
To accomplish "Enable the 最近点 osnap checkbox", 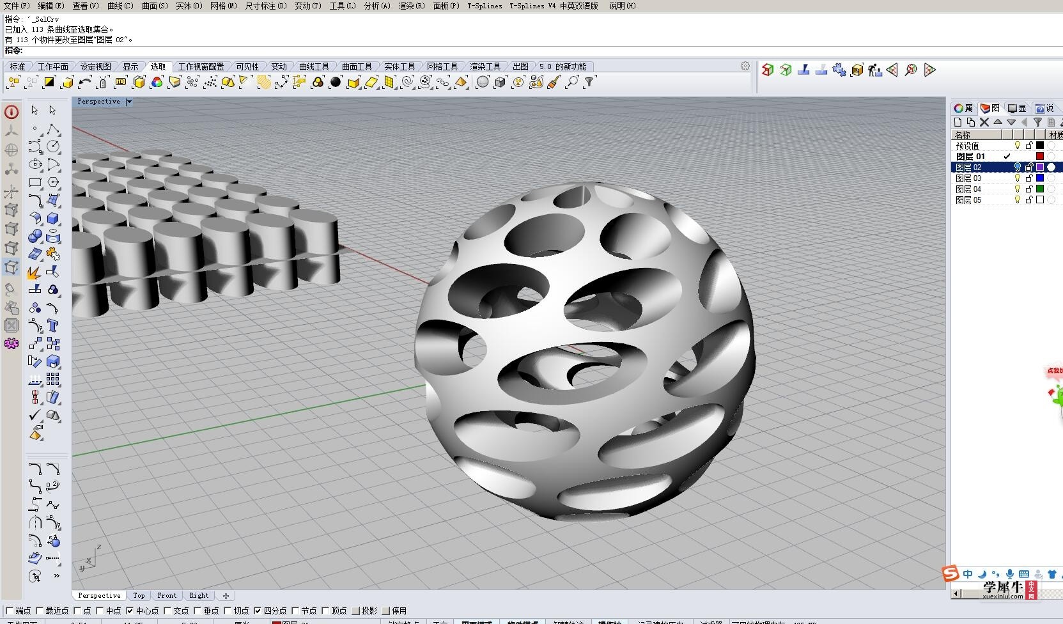I will click(40, 611).
